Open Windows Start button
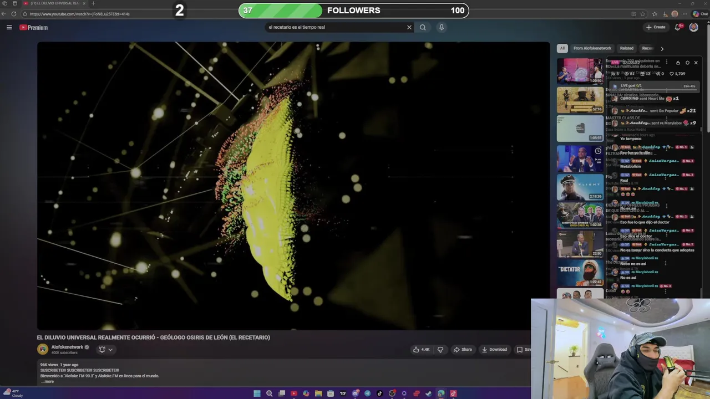The height and width of the screenshot is (399, 710). coord(257,393)
